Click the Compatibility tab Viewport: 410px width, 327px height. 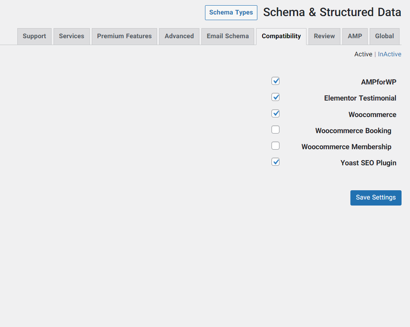(x=281, y=36)
